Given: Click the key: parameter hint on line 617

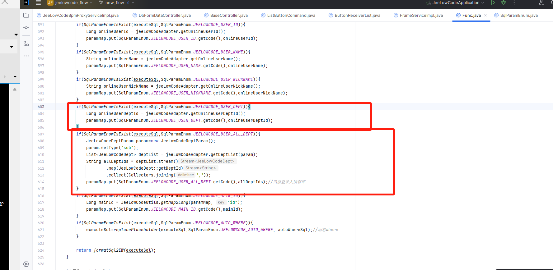Looking at the screenshot, I should coord(221,202).
